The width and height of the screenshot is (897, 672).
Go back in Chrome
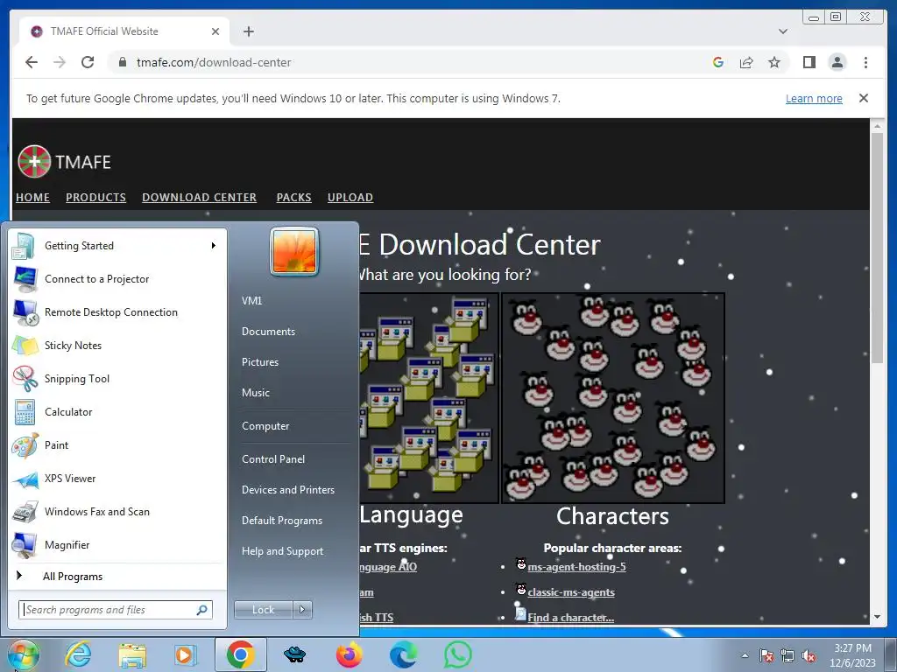[x=32, y=62]
